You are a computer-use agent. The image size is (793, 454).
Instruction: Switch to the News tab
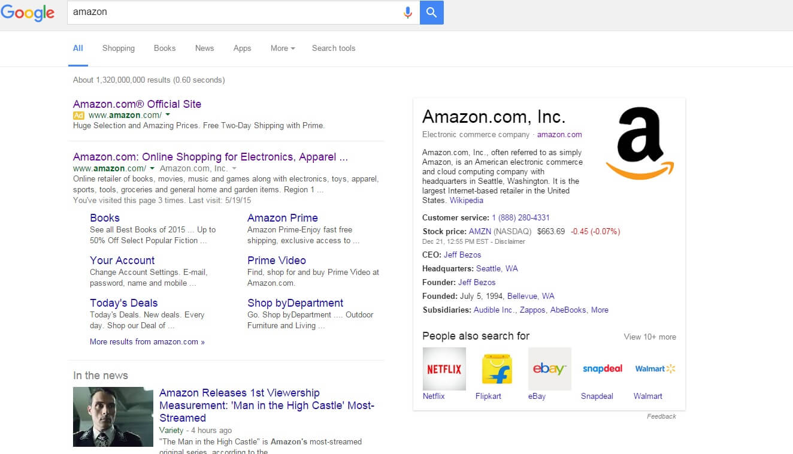tap(204, 49)
